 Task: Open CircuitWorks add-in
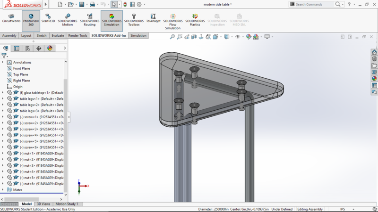point(11,18)
